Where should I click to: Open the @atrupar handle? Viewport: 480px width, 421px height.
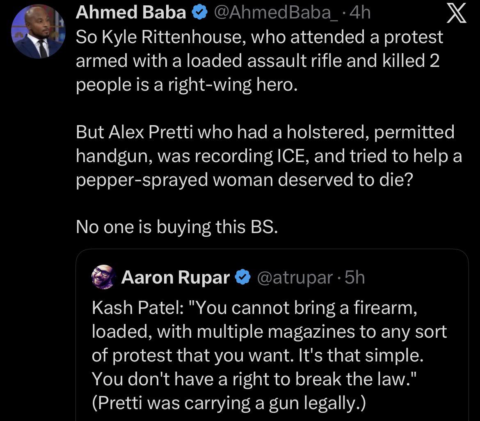(295, 278)
